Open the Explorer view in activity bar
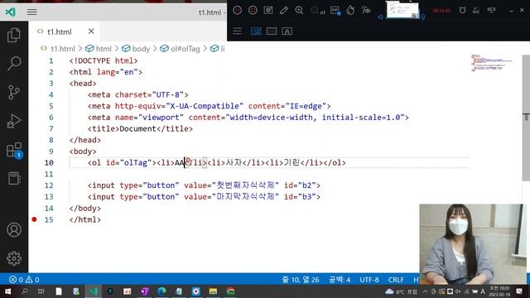Image resolution: width=530 pixels, height=298 pixels. [14, 35]
